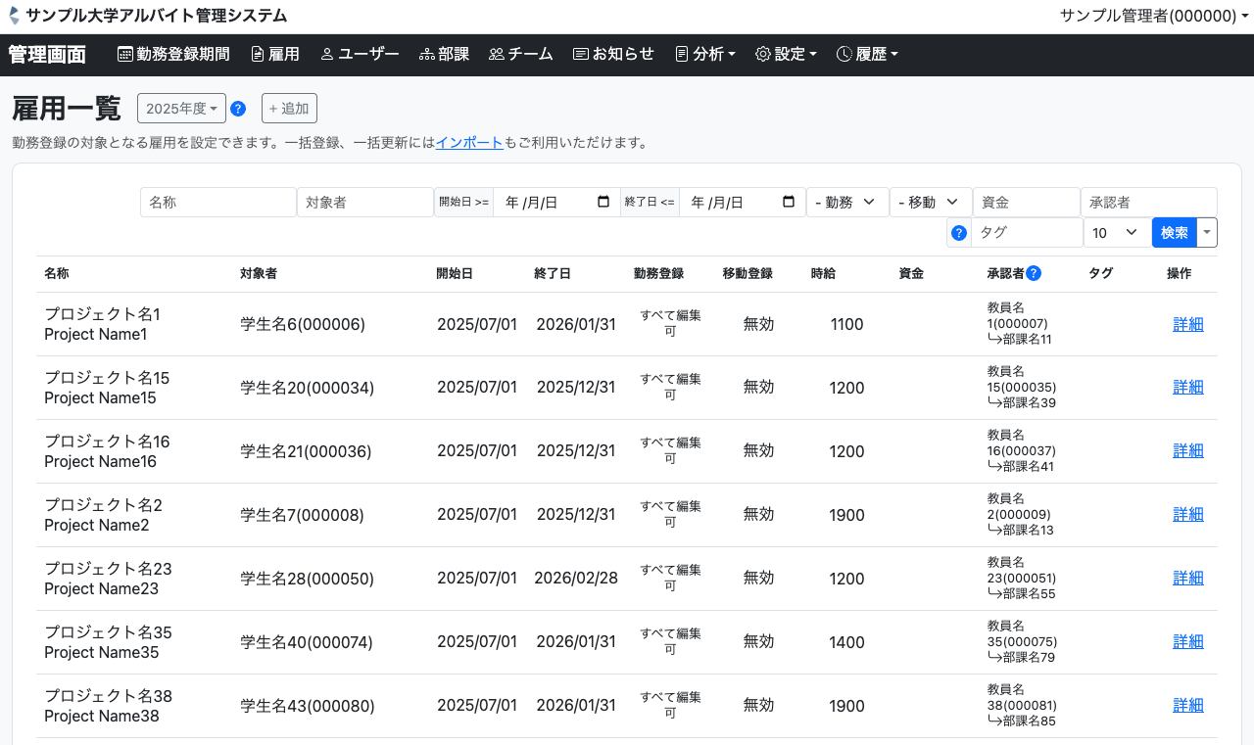Expand the 移動 filter dropdown
This screenshot has height=745, width=1254.
click(x=931, y=202)
